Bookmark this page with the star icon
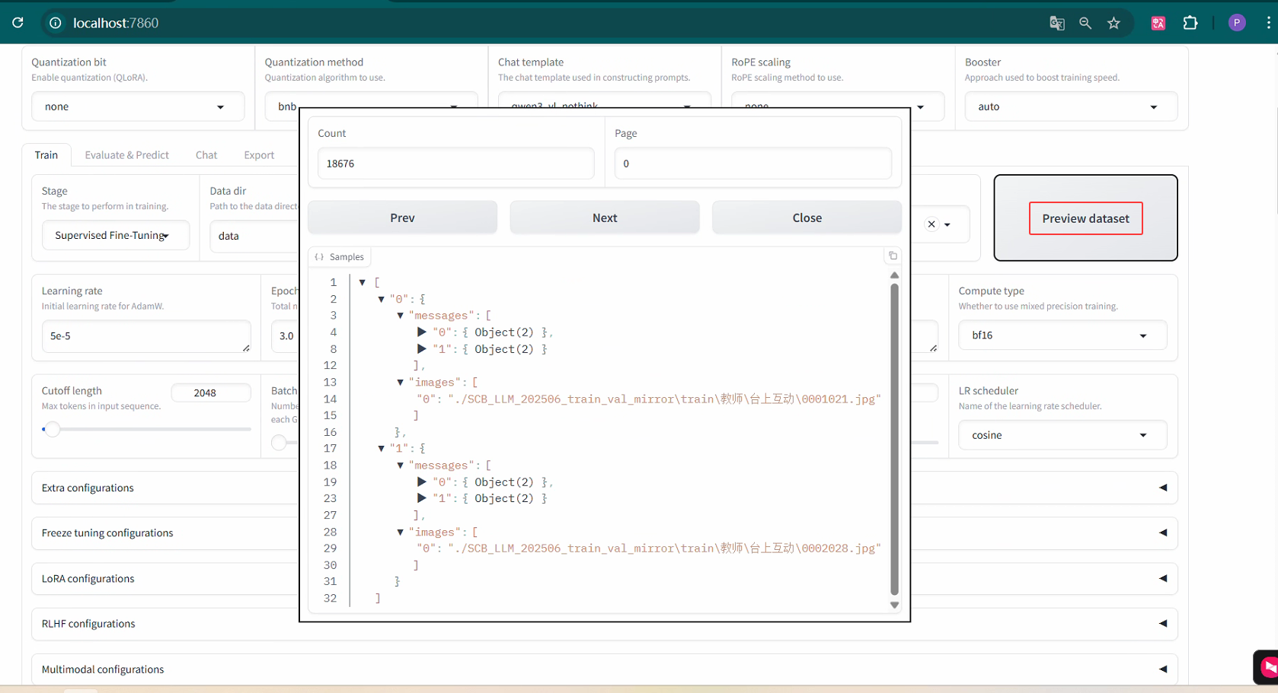The height and width of the screenshot is (693, 1278). tap(1113, 23)
